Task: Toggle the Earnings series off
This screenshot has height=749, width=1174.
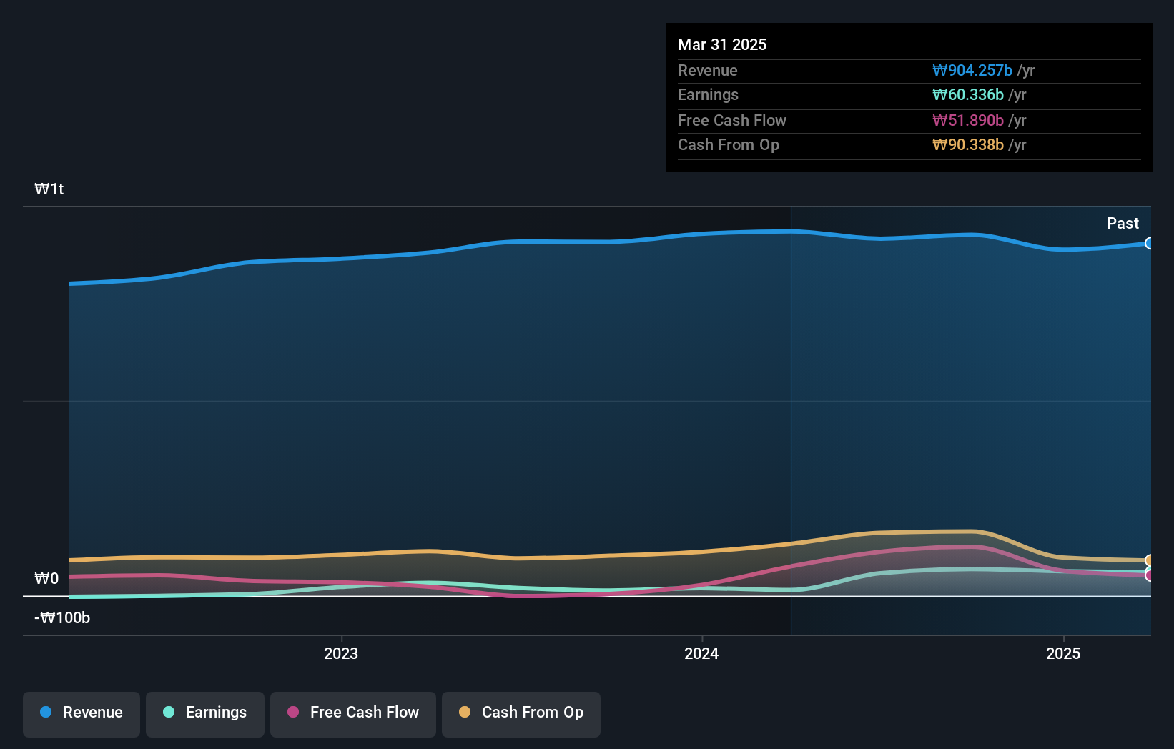Action: [204, 713]
